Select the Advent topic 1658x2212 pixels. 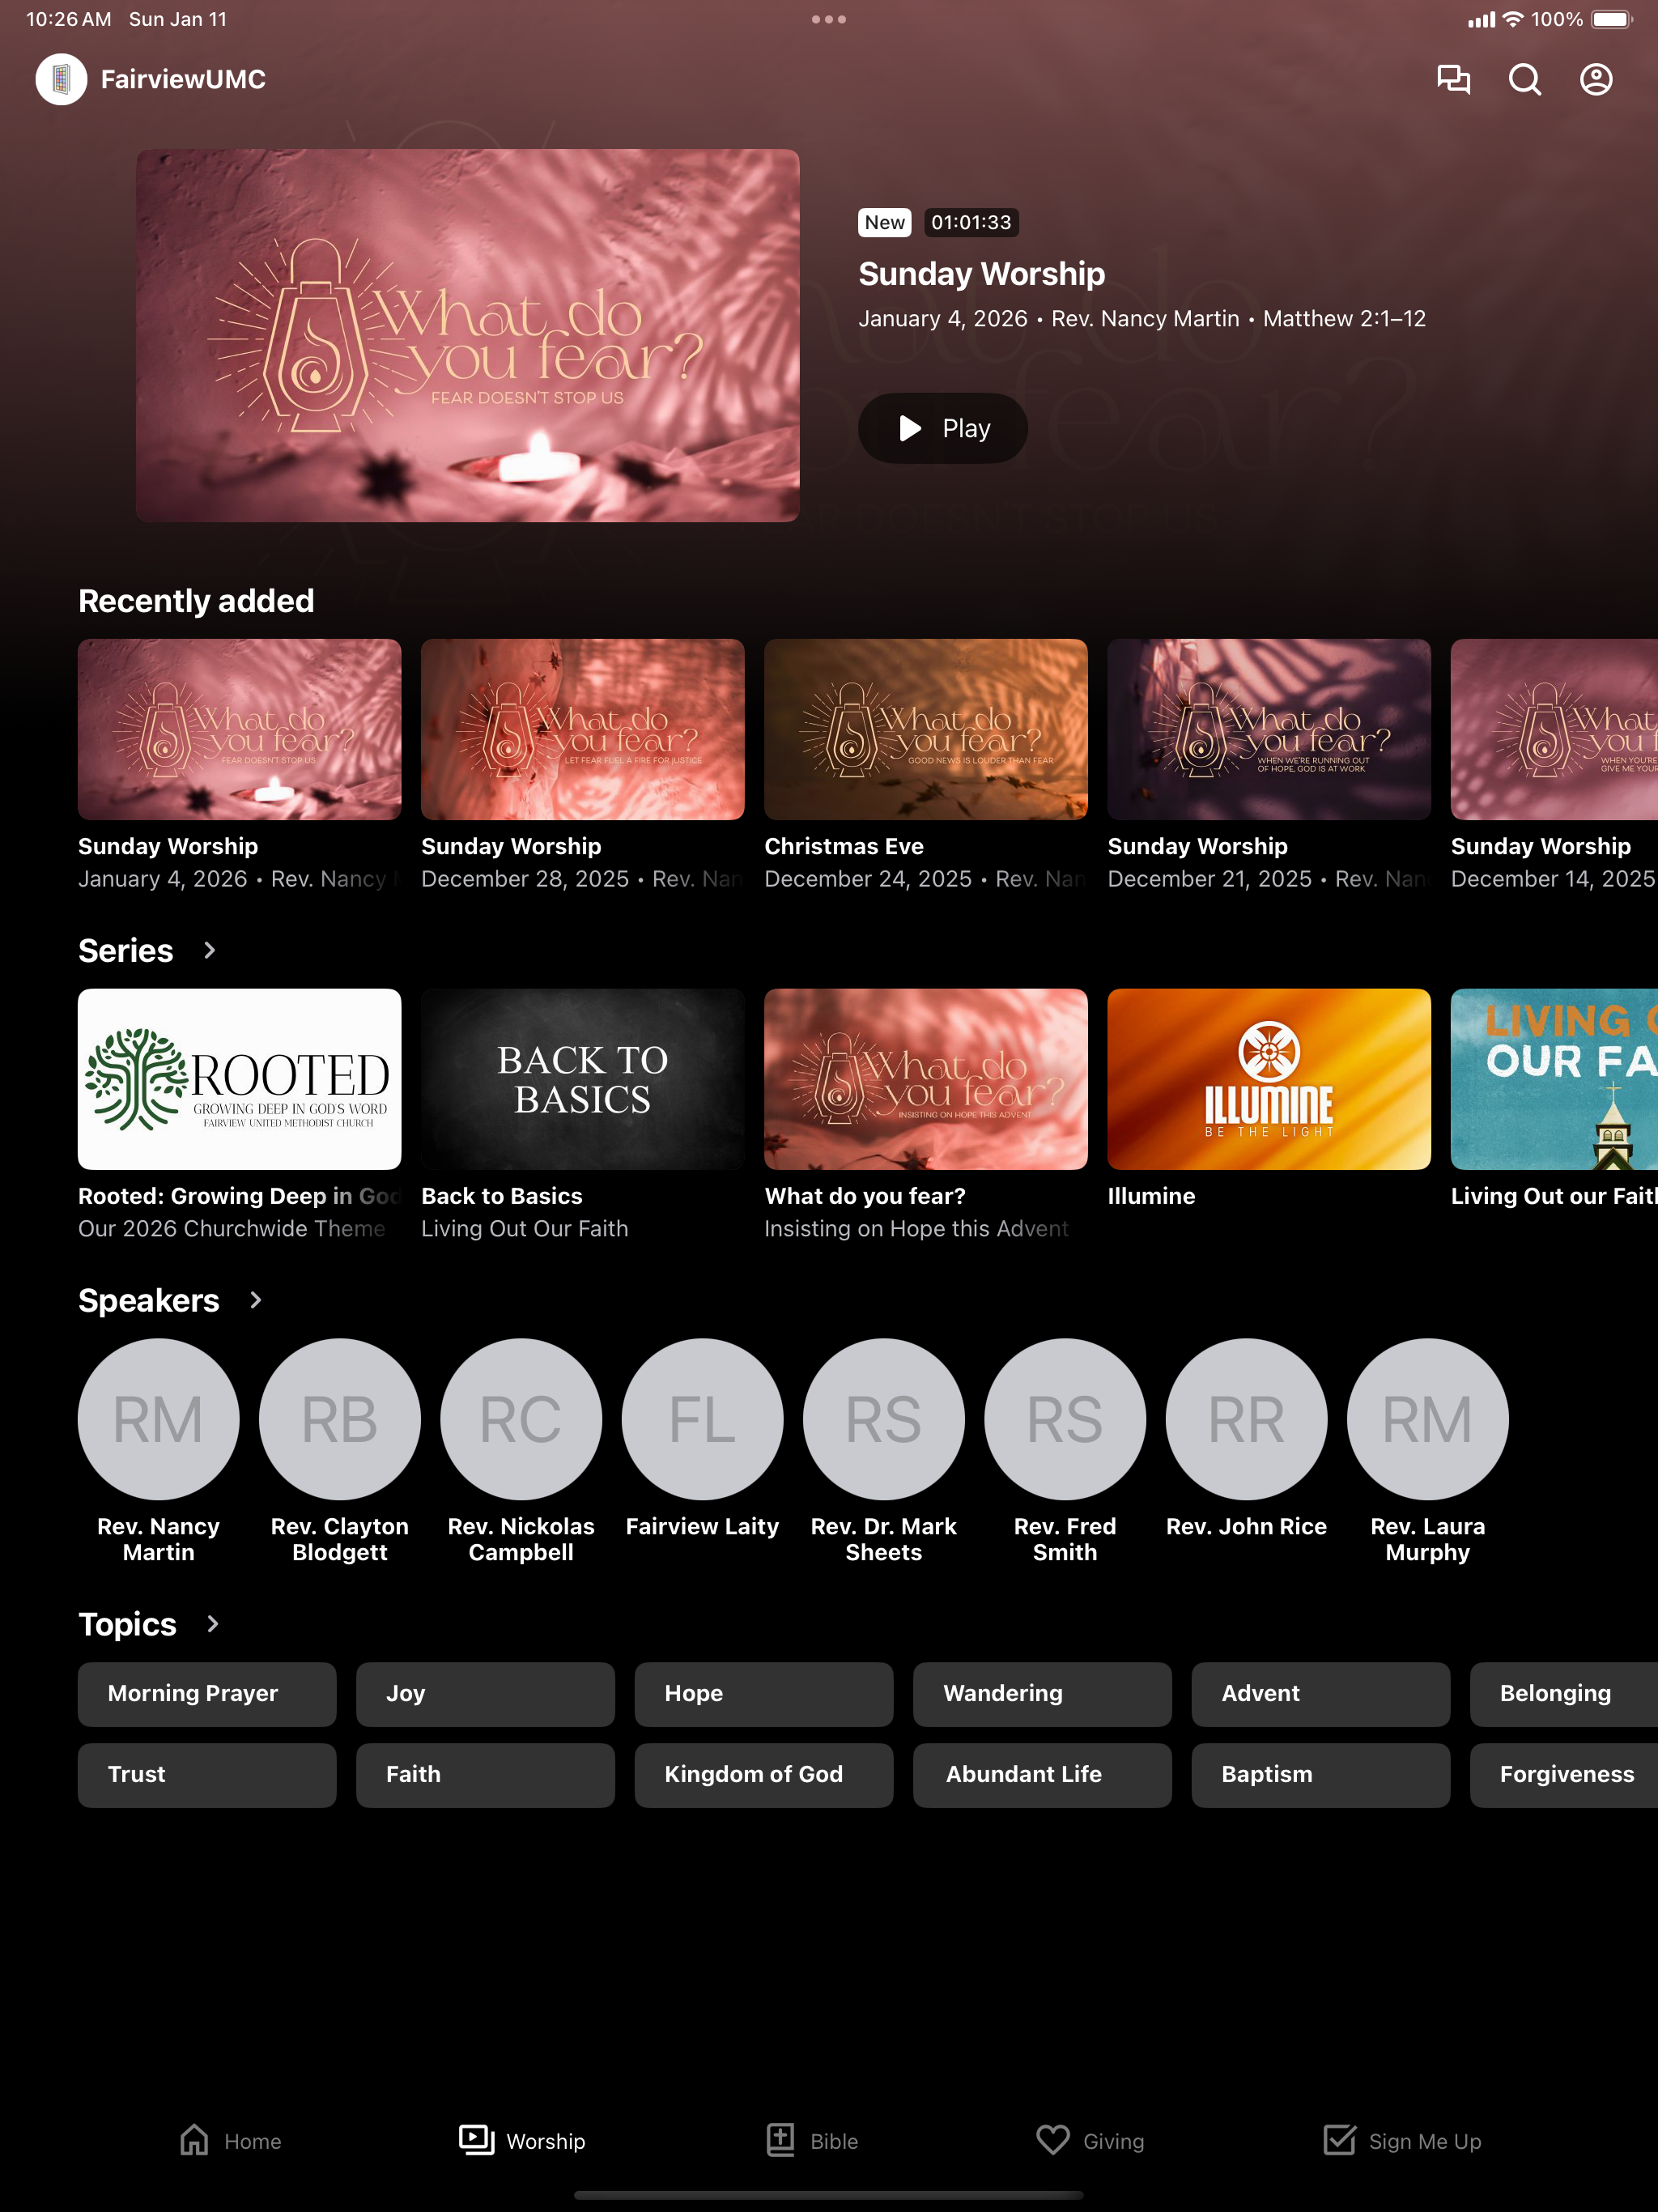coord(1321,1694)
